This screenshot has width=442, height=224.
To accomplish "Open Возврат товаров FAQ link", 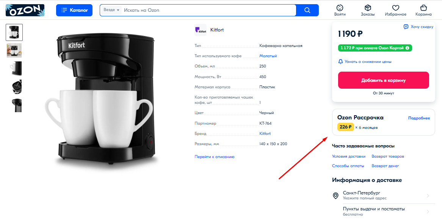I will (x=388, y=157).
